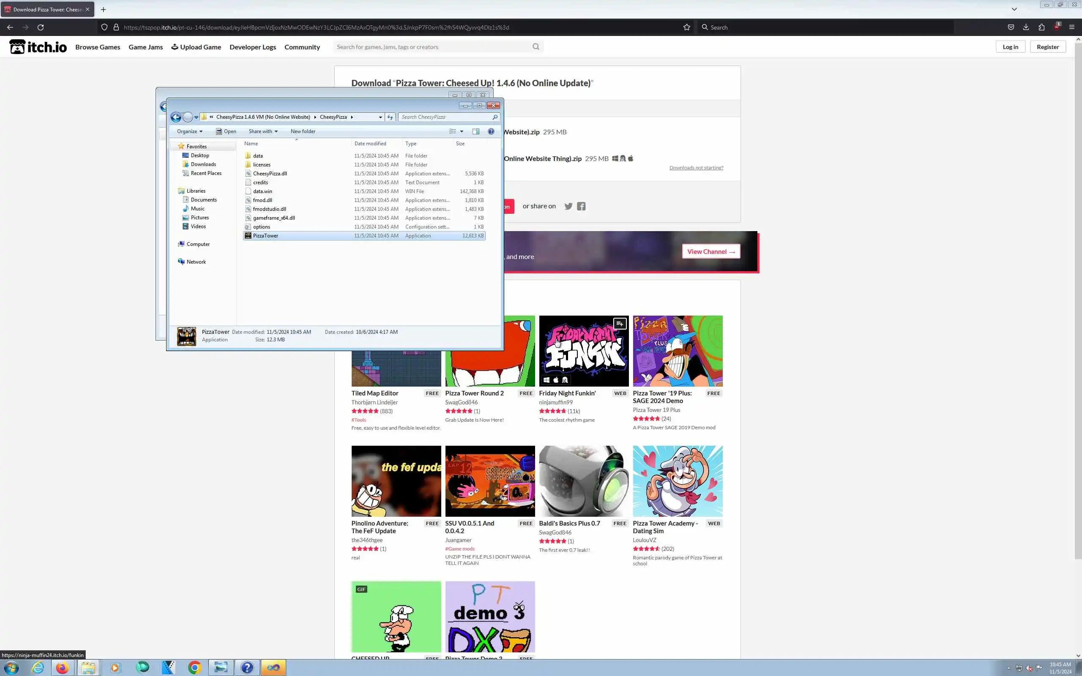1082x676 pixels.
Task: Open the Firefox hamburger menu icon
Action: point(1071,27)
